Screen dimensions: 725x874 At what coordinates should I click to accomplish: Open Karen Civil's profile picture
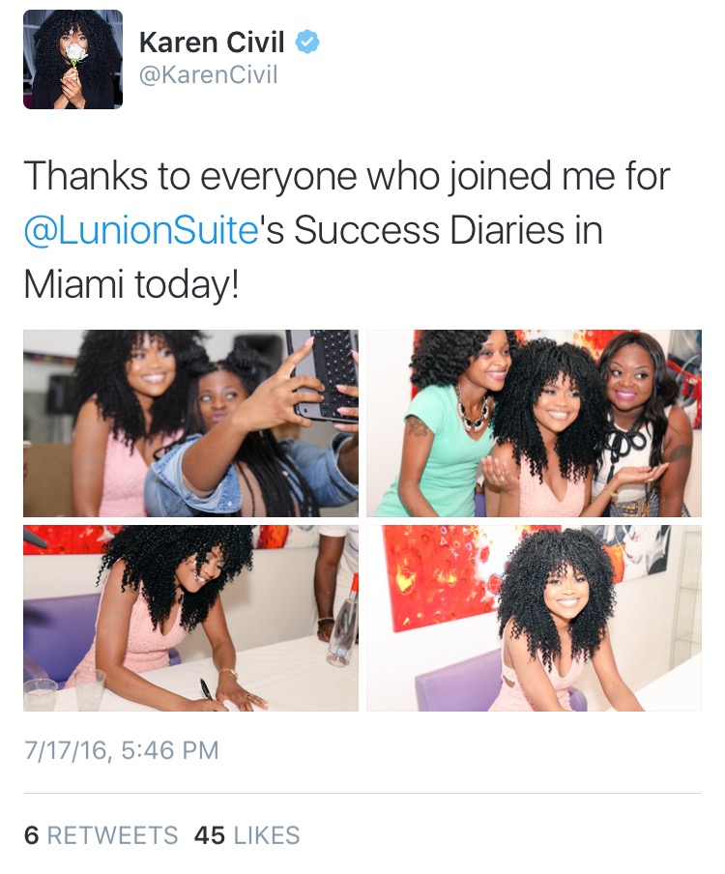click(x=73, y=59)
